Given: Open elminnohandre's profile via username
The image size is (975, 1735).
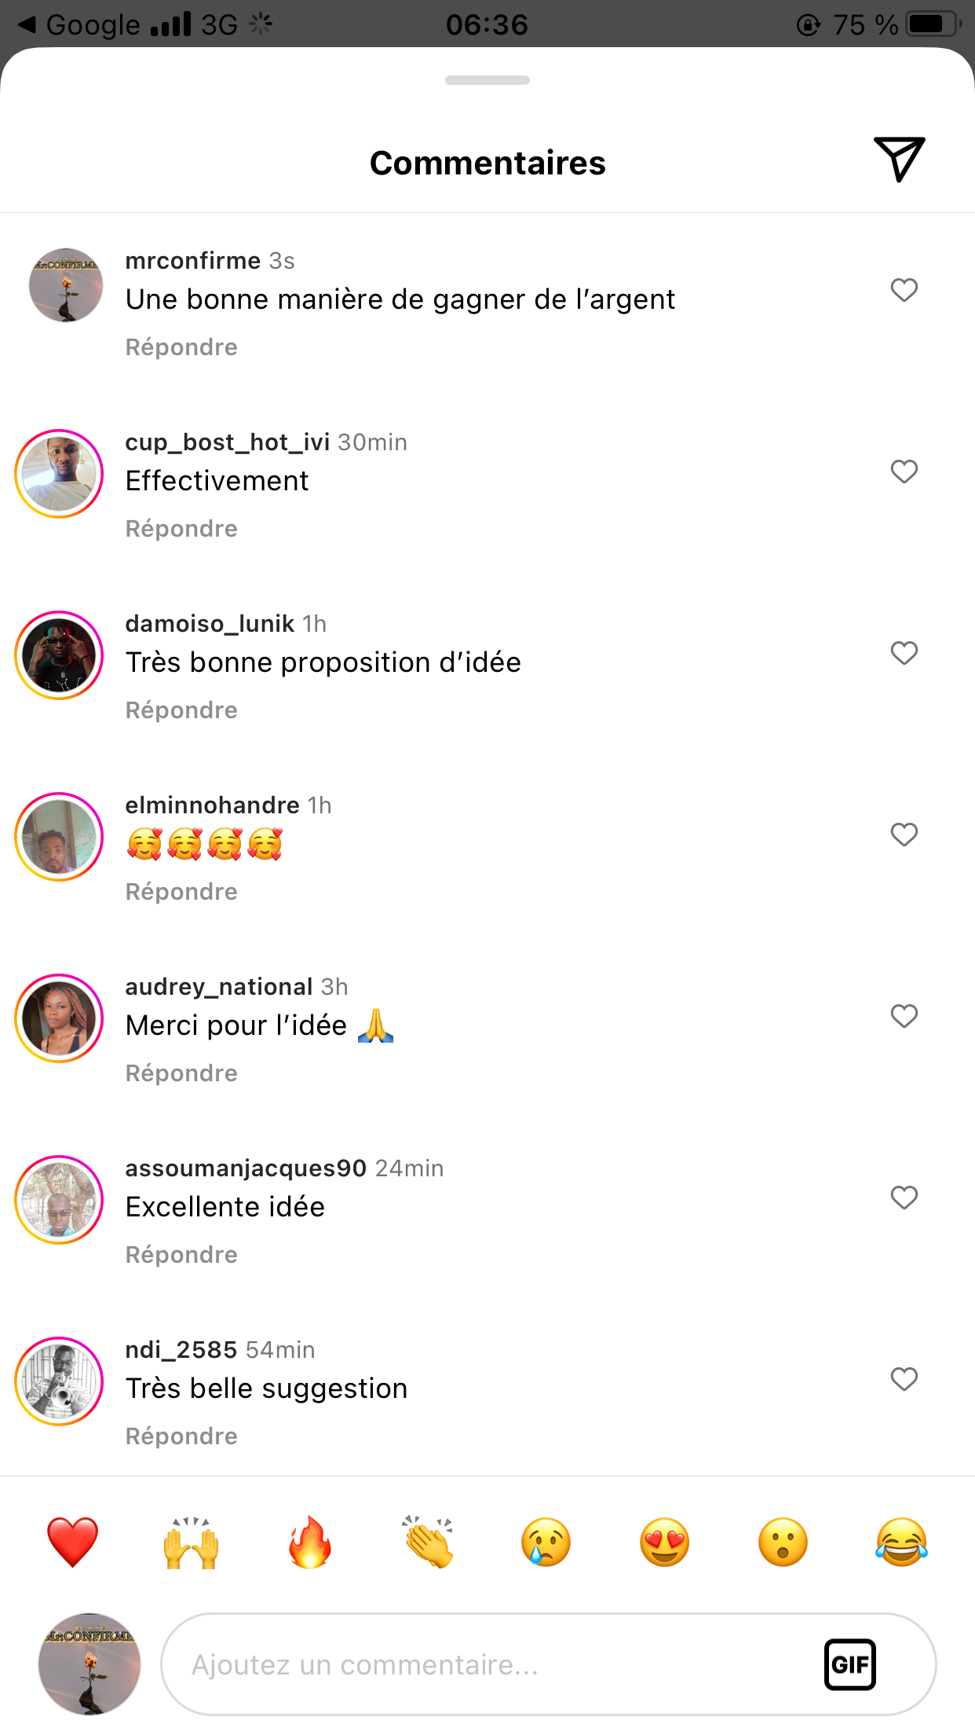Looking at the screenshot, I should point(212,805).
